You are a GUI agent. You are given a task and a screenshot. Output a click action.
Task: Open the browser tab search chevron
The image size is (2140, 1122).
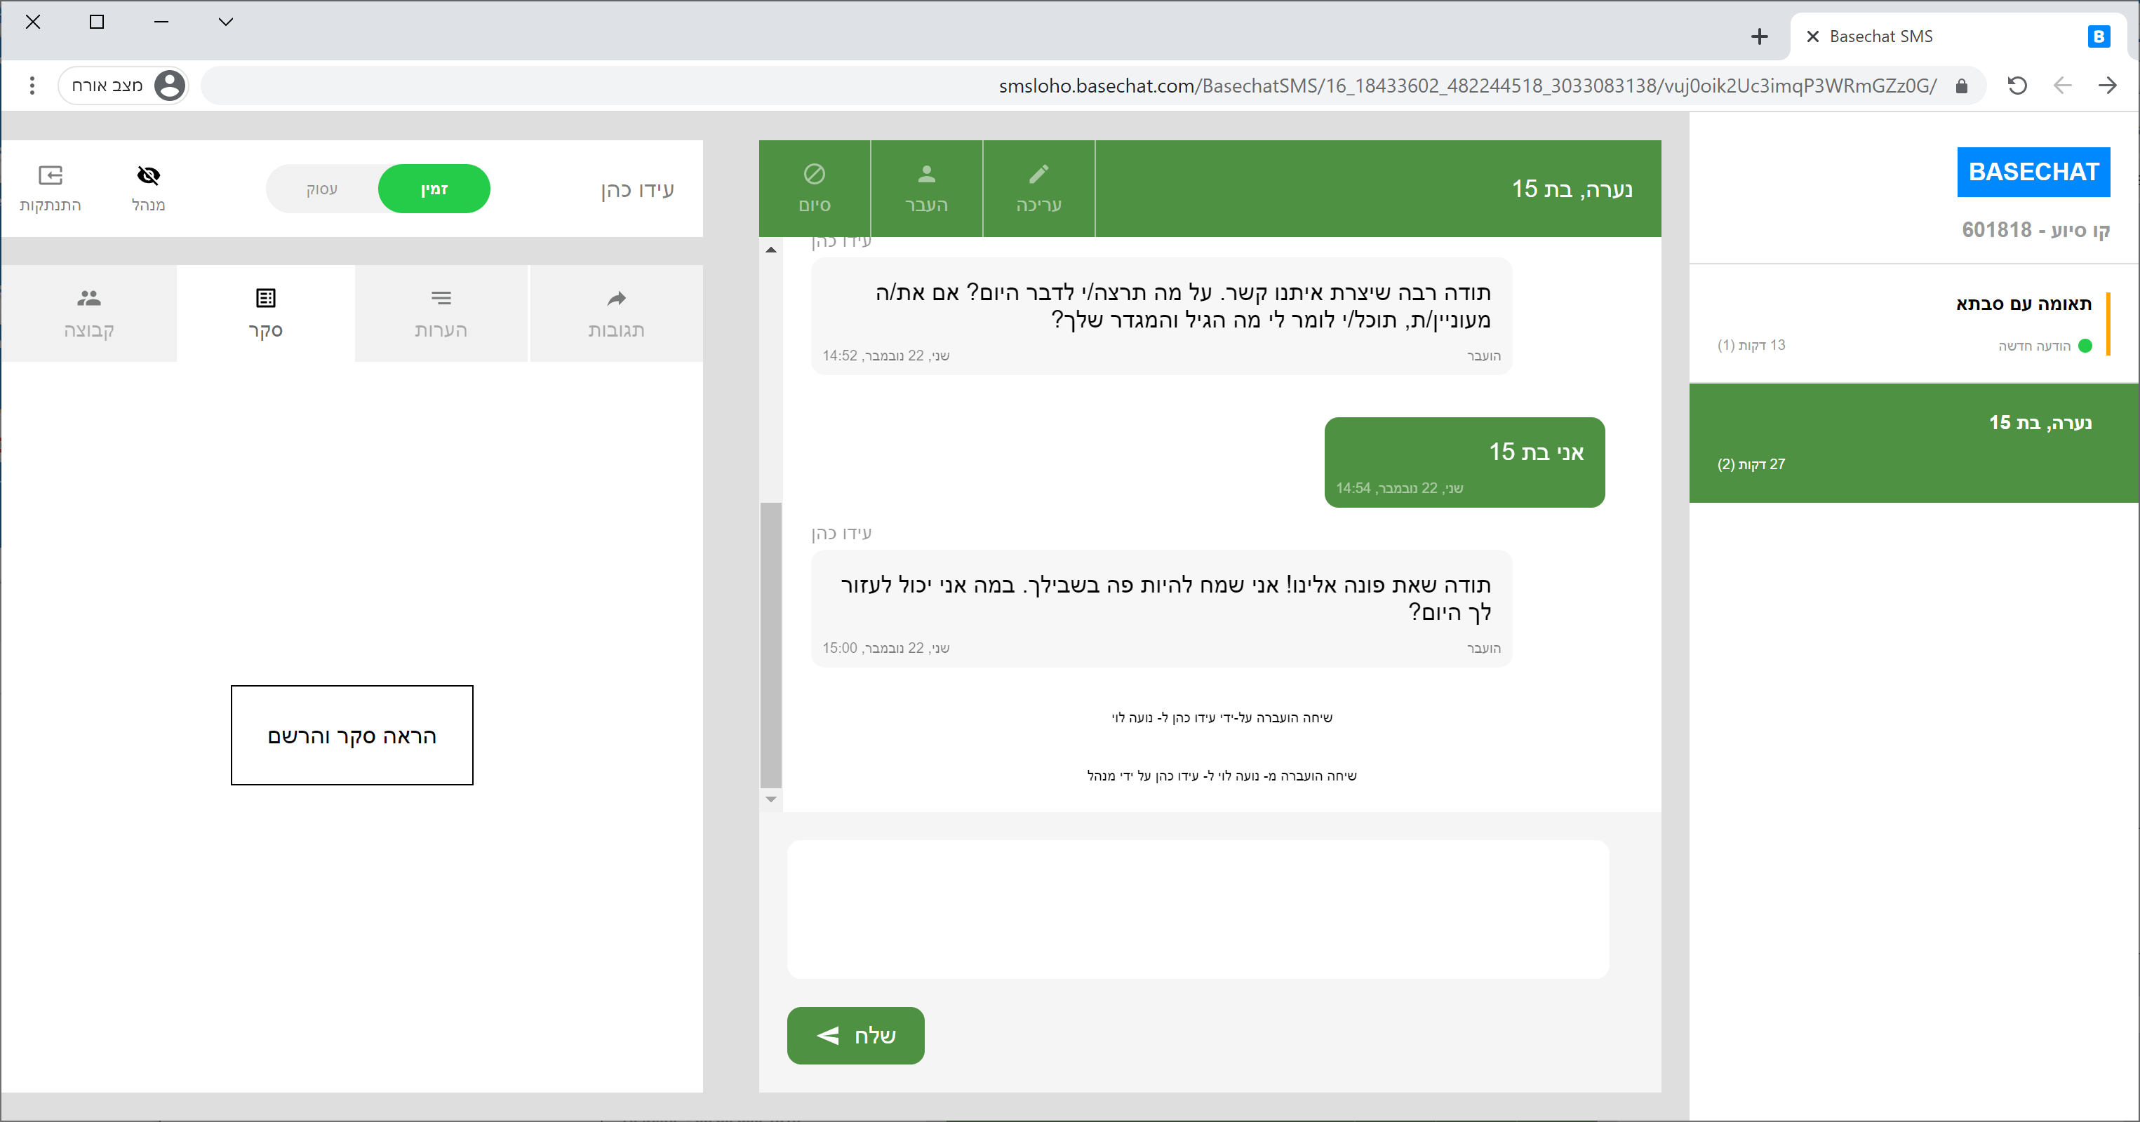pos(226,22)
